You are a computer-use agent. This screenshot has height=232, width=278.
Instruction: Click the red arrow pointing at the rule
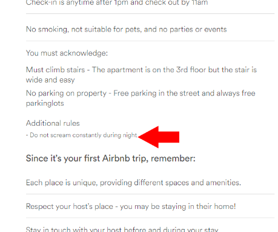[x=159, y=137]
